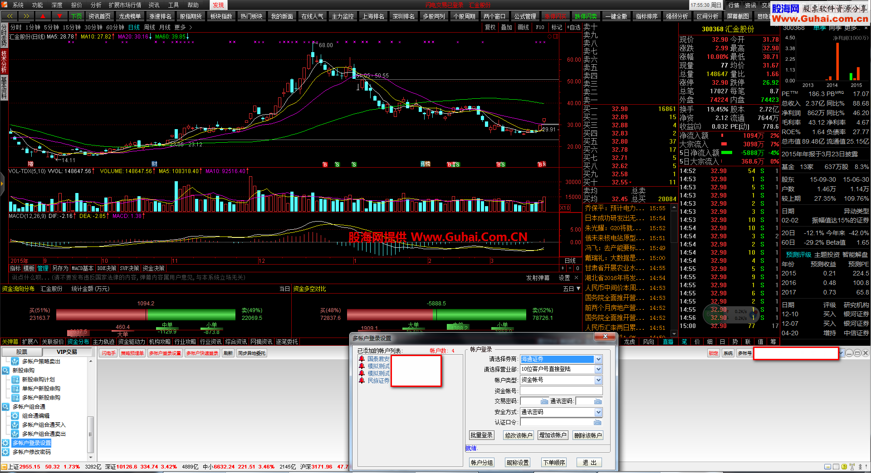
Task: Open the 工具 menu
Action: (x=174, y=5)
